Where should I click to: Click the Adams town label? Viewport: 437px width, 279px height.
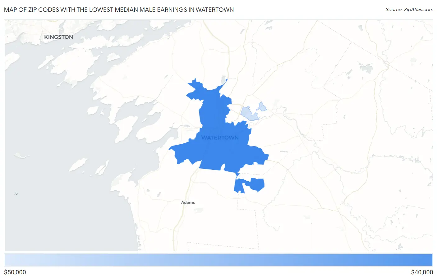[x=188, y=202]
